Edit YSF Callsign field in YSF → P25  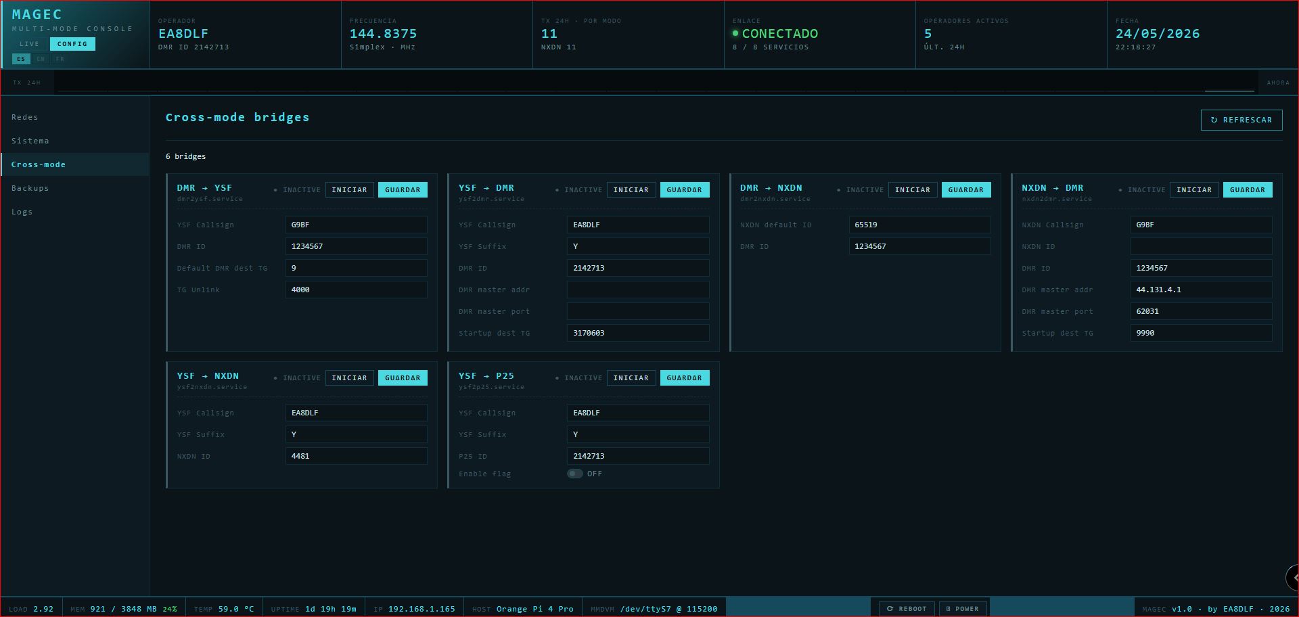tap(638, 413)
